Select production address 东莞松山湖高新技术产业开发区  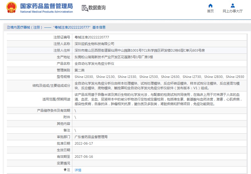pos(114,57)
